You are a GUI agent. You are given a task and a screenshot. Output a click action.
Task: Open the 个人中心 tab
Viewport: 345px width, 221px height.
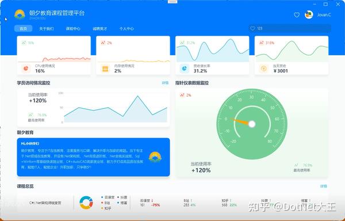point(126,29)
